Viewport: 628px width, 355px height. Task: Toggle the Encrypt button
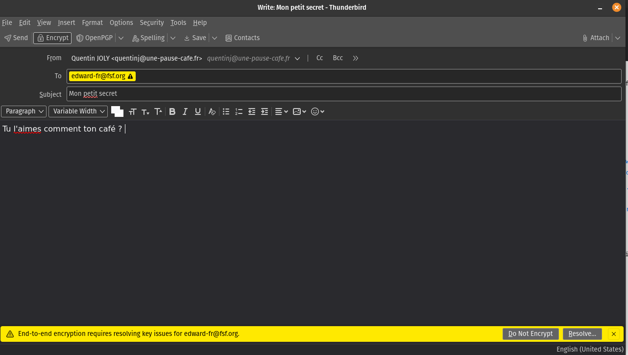point(52,38)
